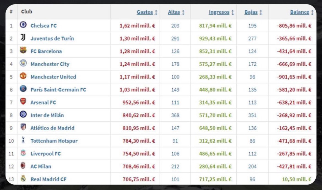322x190 pixels.
Task: Select AC Milan gastos 708,46 mill. €
Action: 139,166
